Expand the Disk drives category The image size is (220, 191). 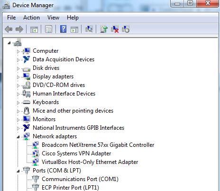[x=18, y=68]
